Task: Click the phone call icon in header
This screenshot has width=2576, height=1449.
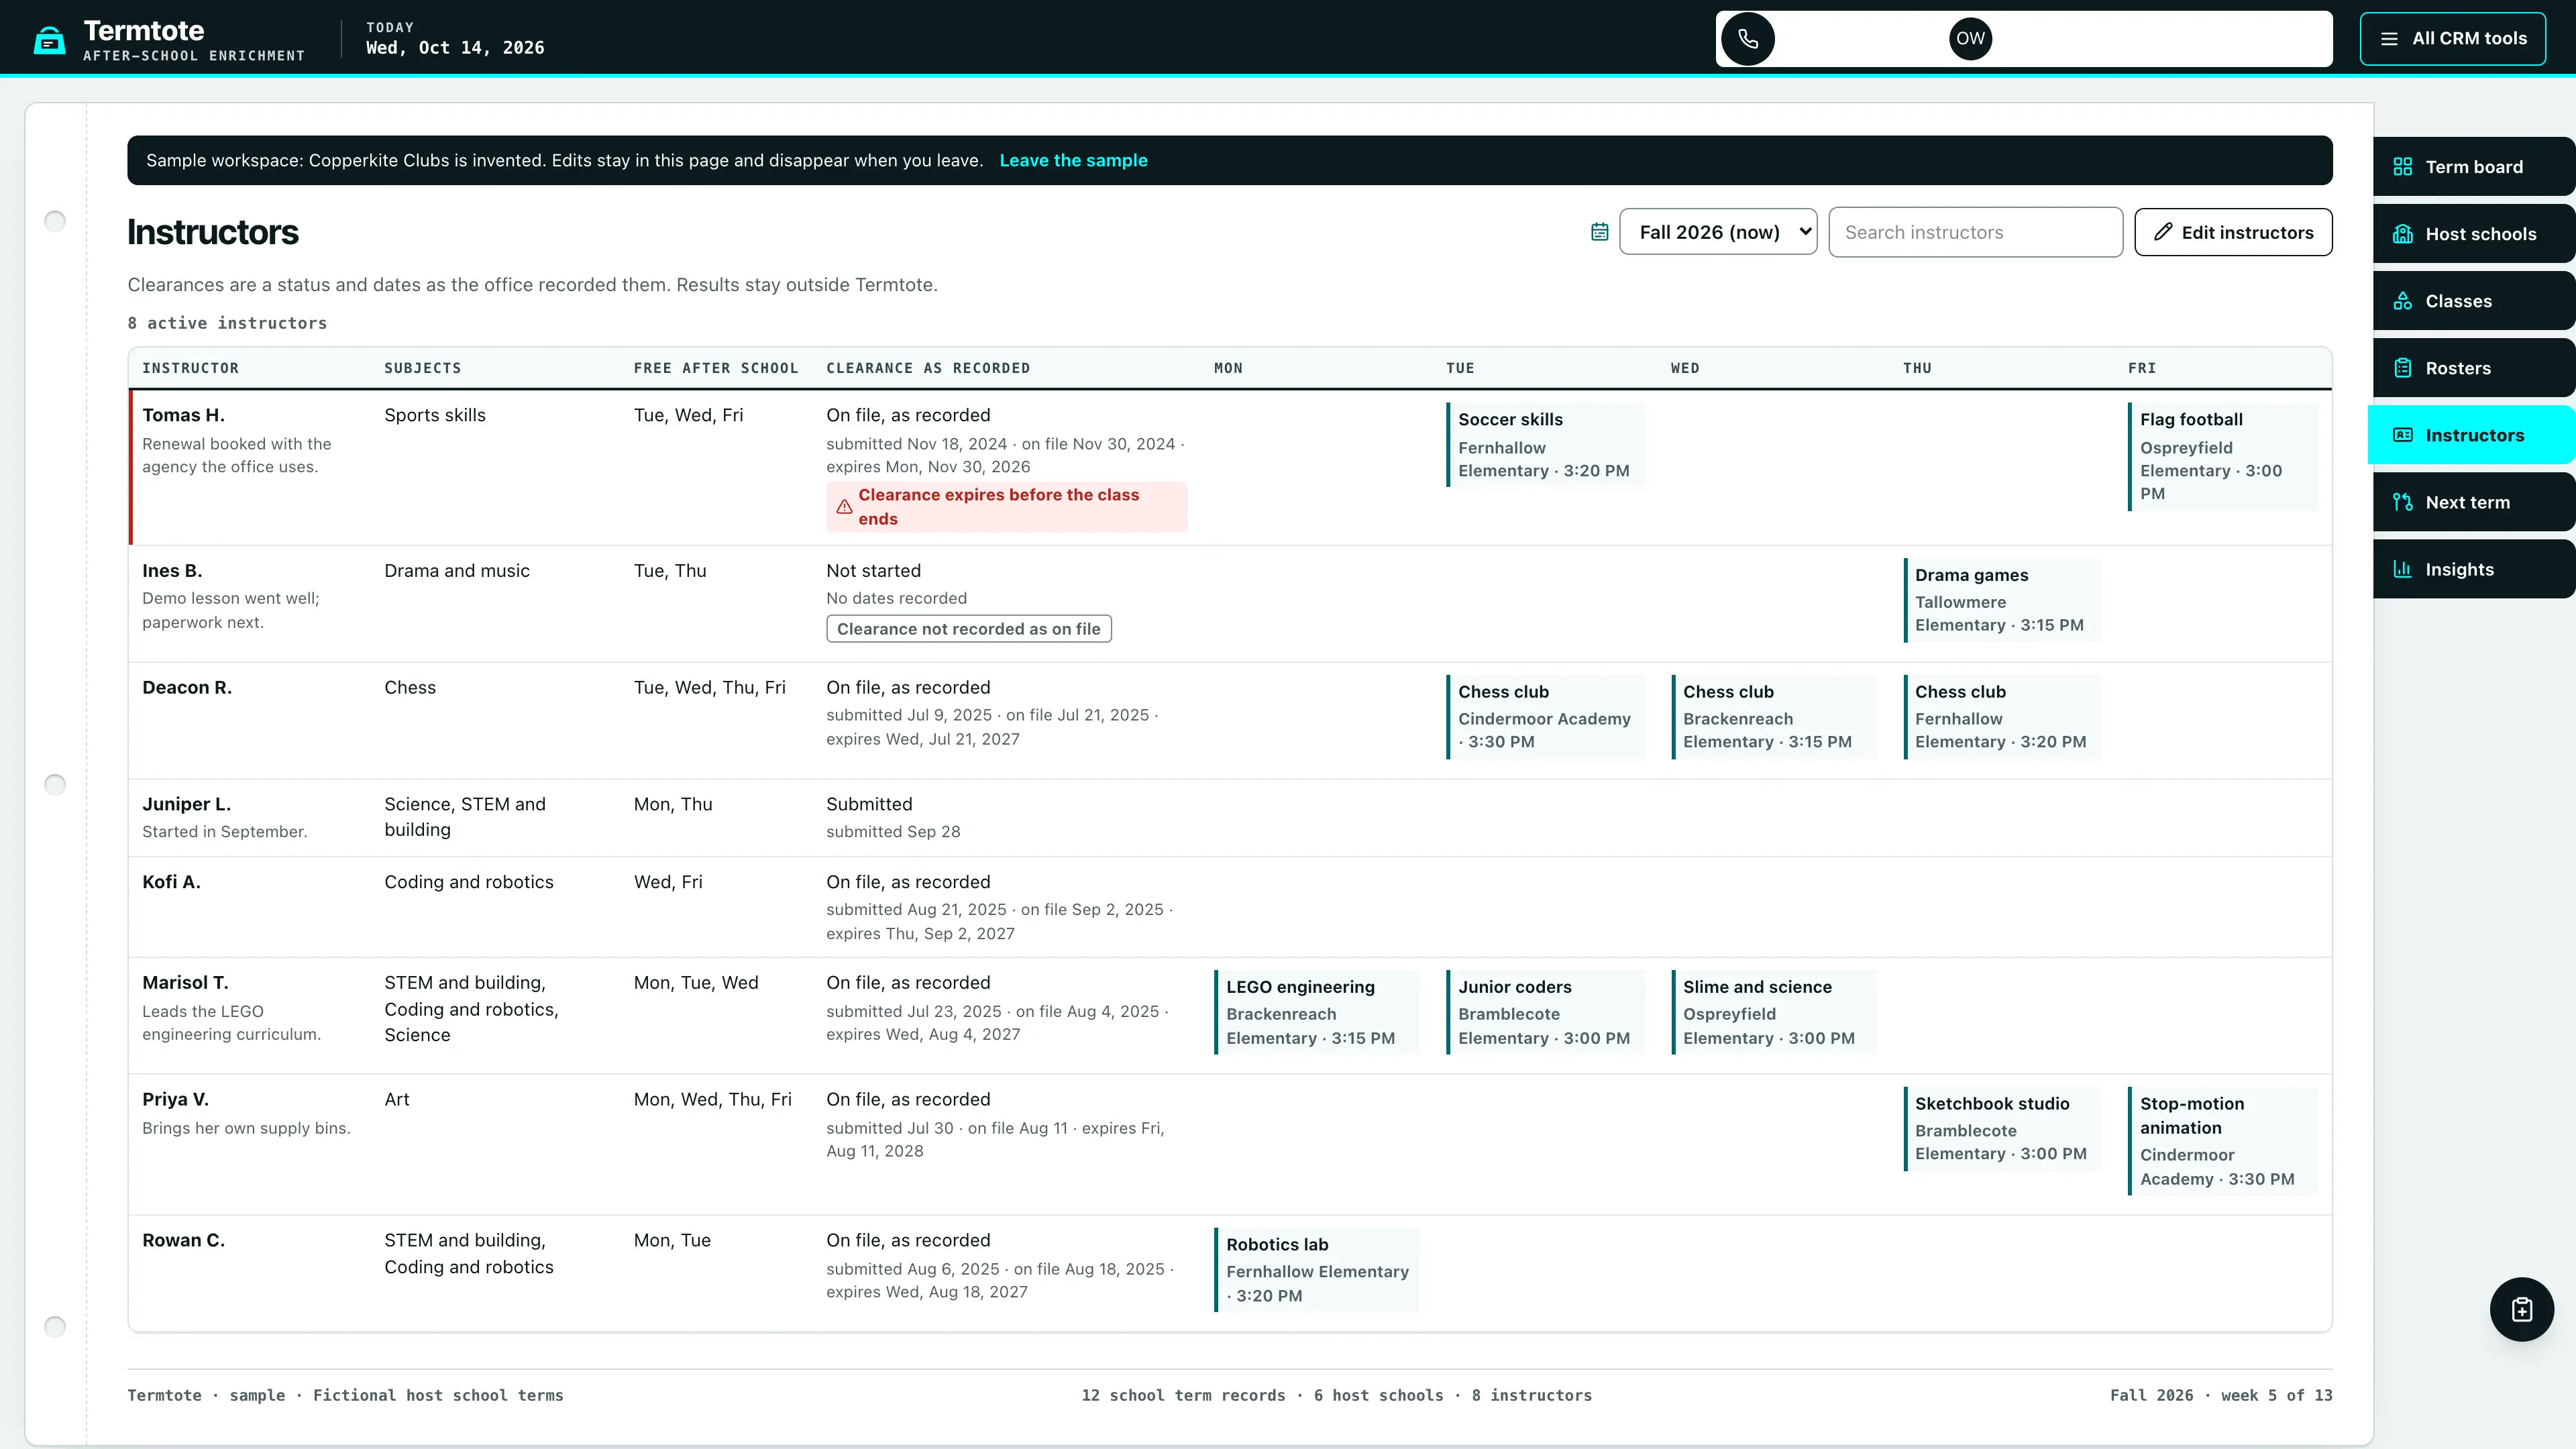Action: click(1748, 39)
